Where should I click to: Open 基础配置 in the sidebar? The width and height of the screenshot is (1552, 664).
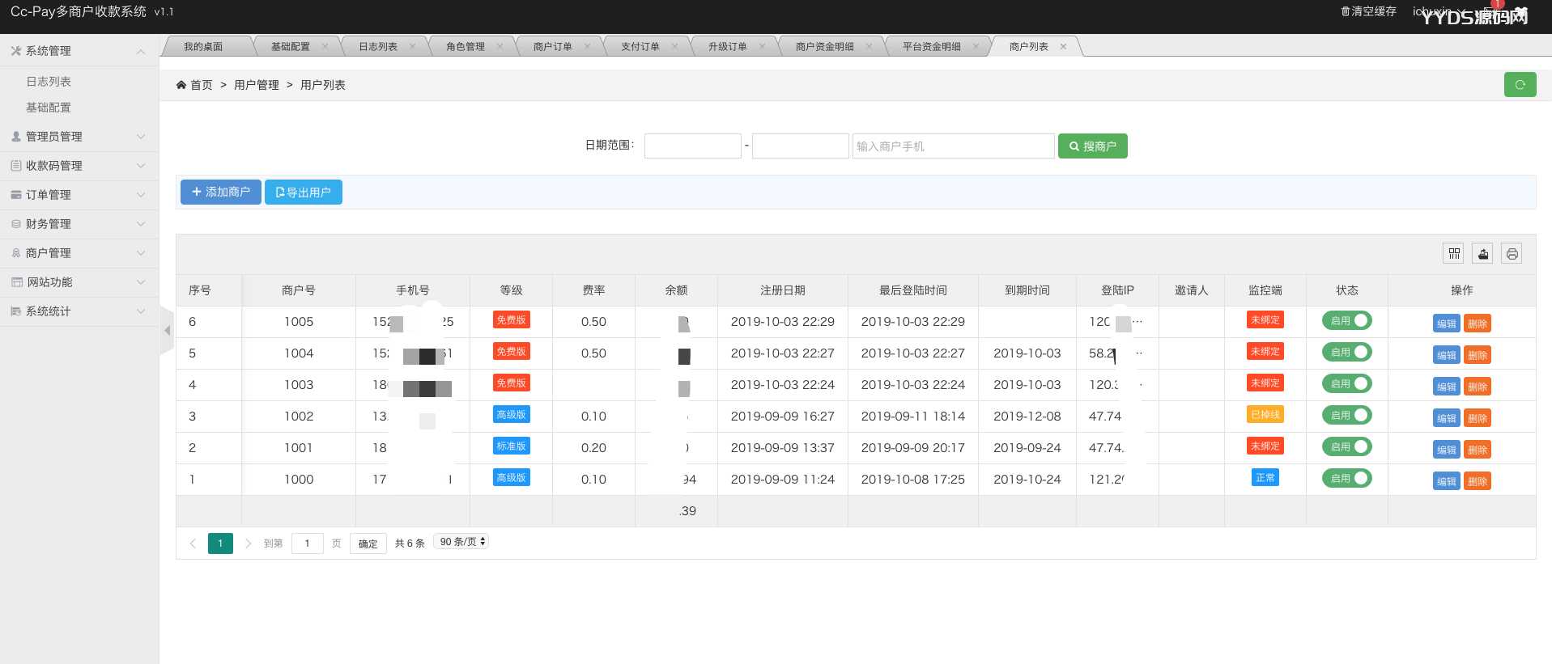tap(49, 108)
